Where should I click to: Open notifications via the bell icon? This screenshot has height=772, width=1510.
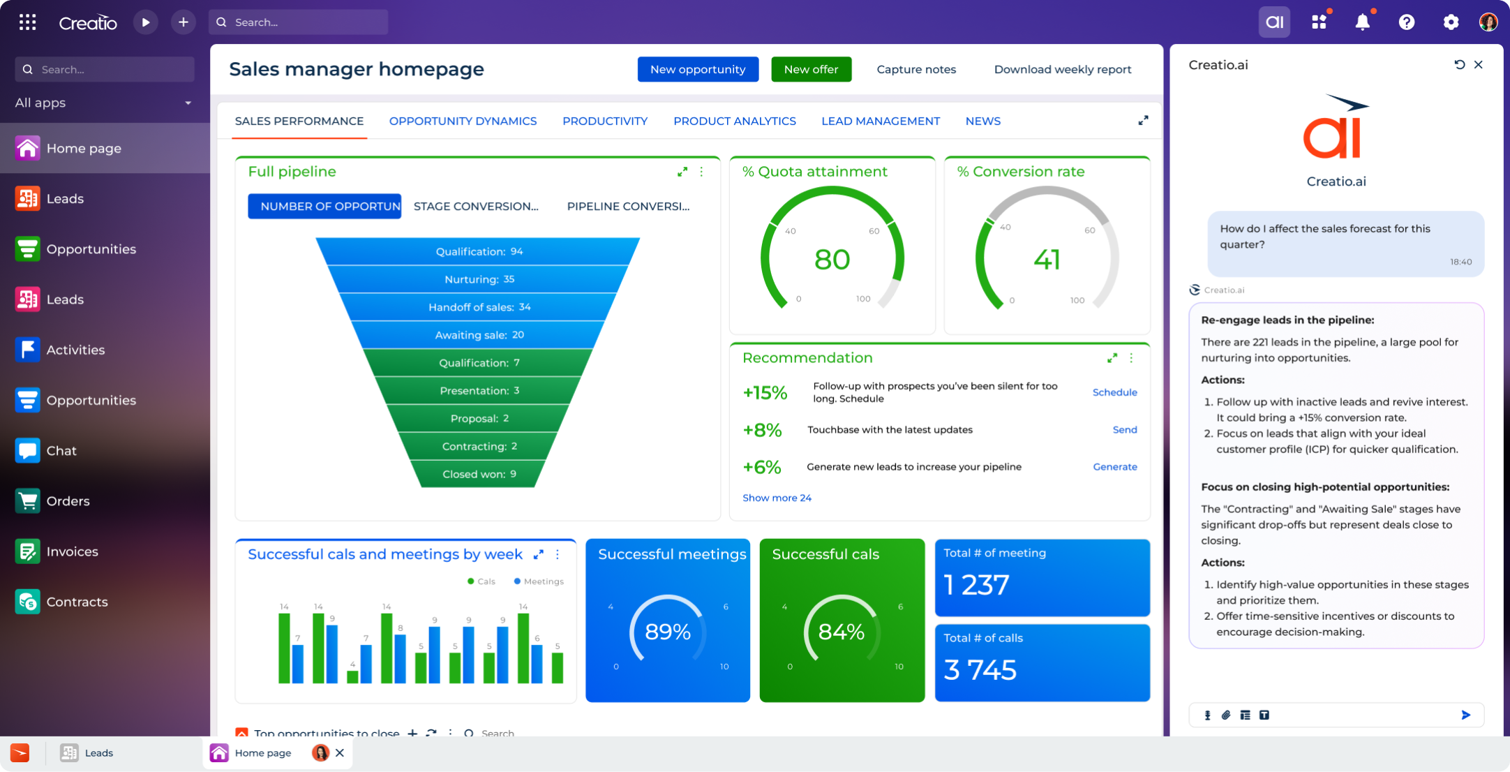point(1362,22)
